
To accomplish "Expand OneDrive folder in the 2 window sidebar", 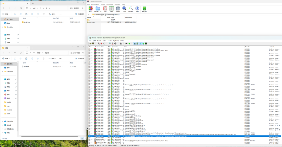I will pyautogui.click(x=2, y=27).
